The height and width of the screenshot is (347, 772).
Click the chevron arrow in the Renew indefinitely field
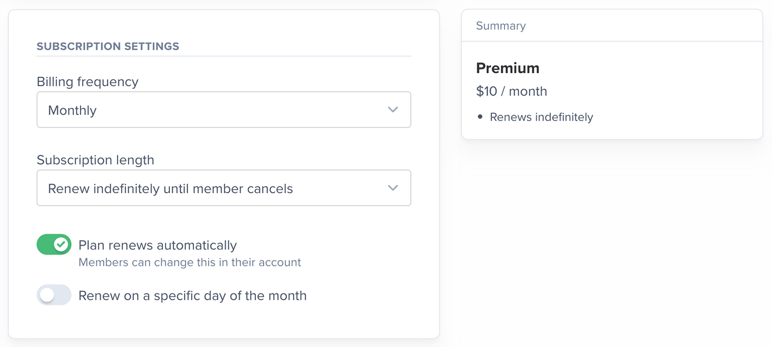click(393, 188)
